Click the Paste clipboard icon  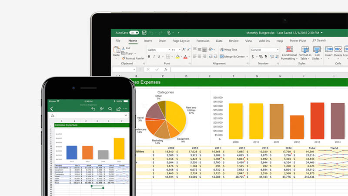click(x=116, y=50)
